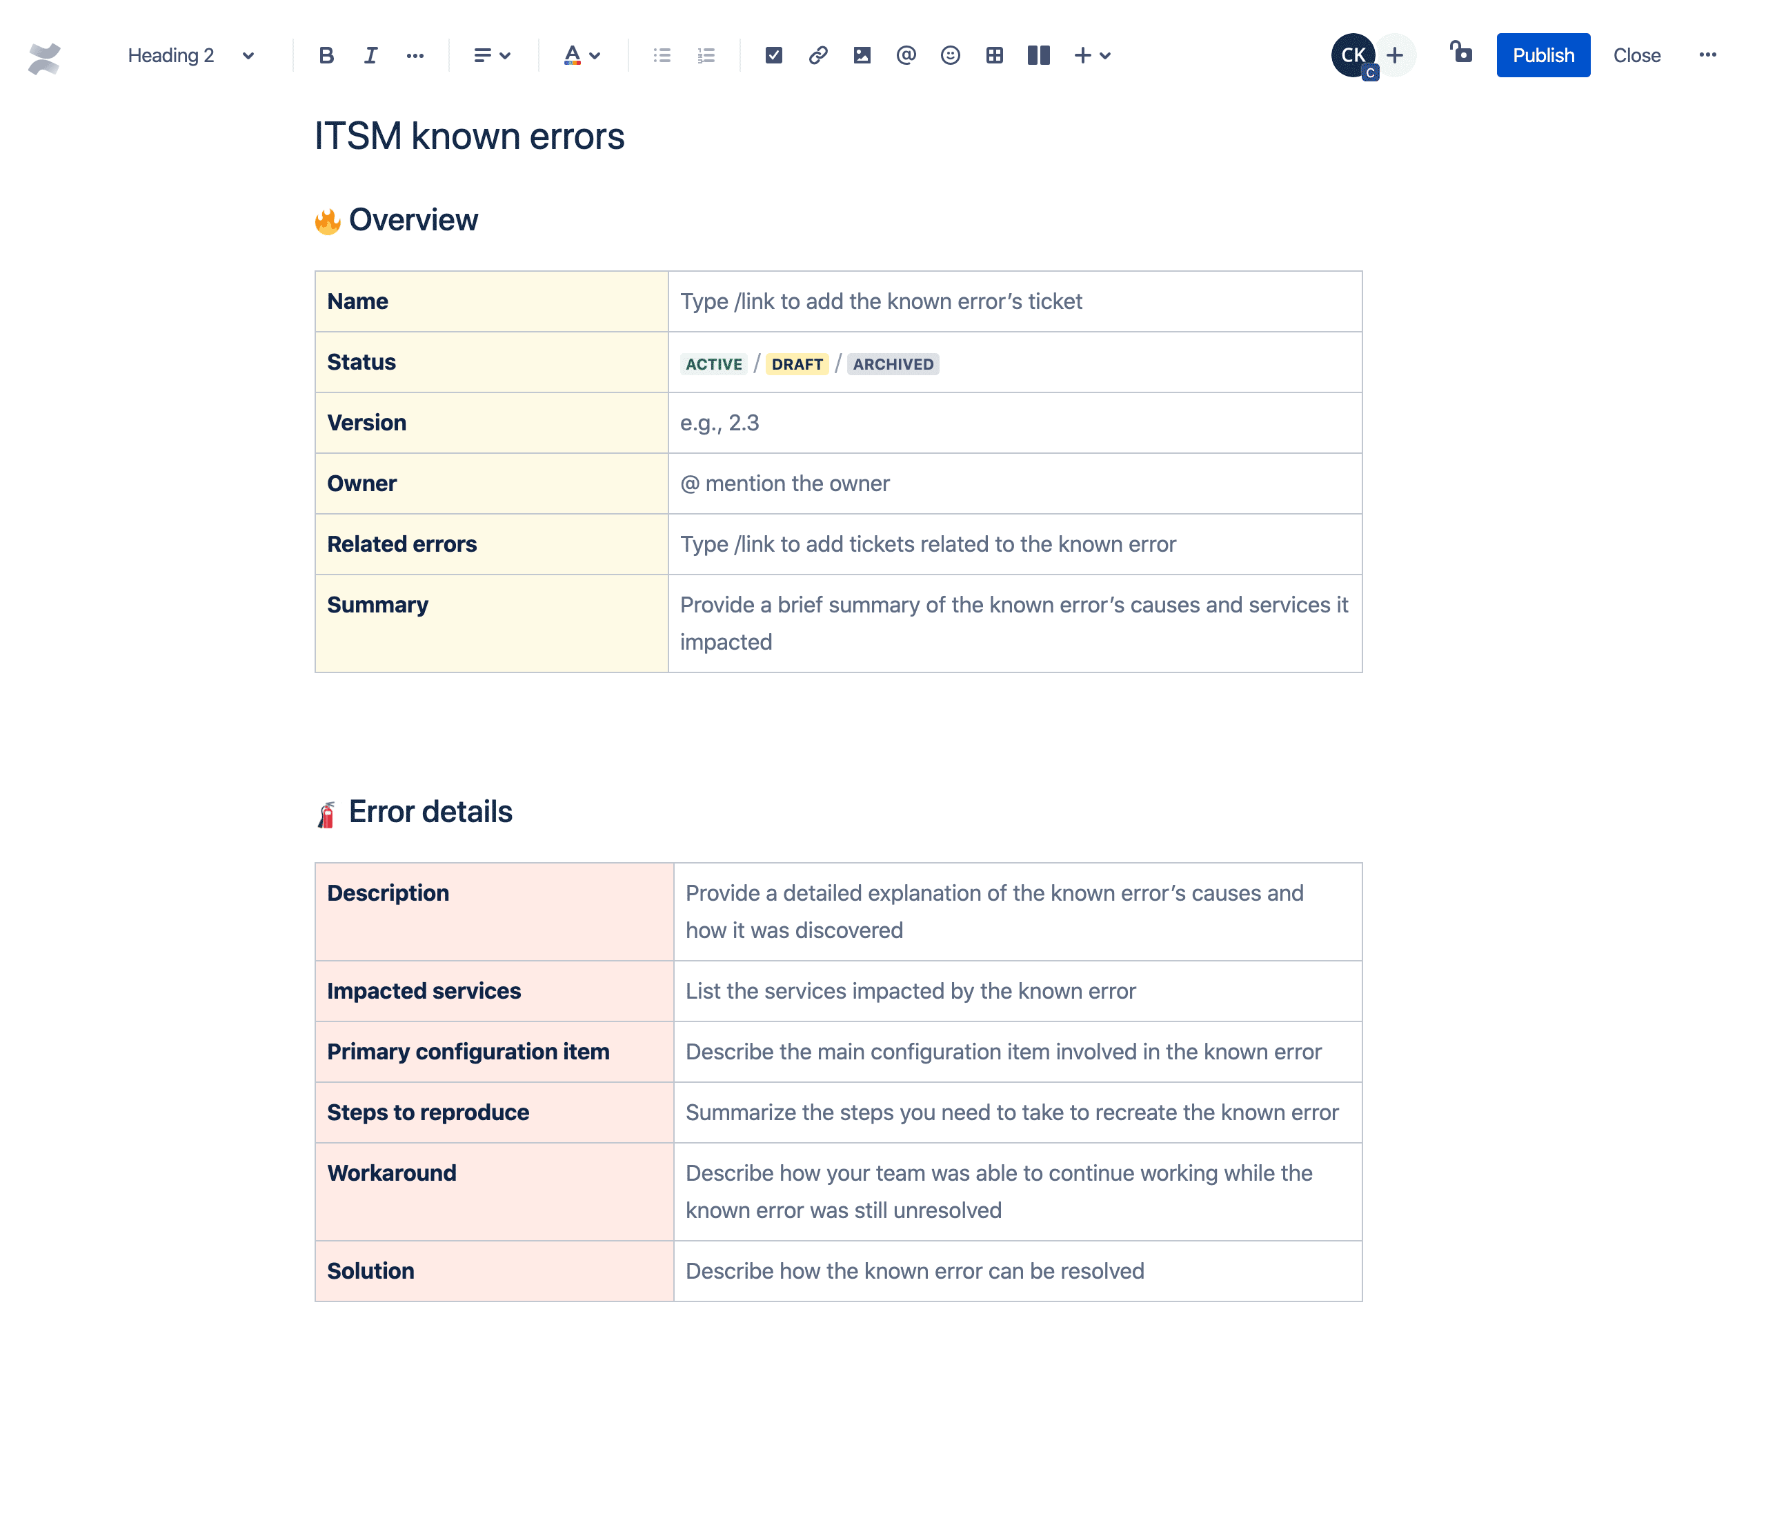Screen dimensions: 1766x1527
Task: Click the Italic formatting icon
Action: (371, 56)
